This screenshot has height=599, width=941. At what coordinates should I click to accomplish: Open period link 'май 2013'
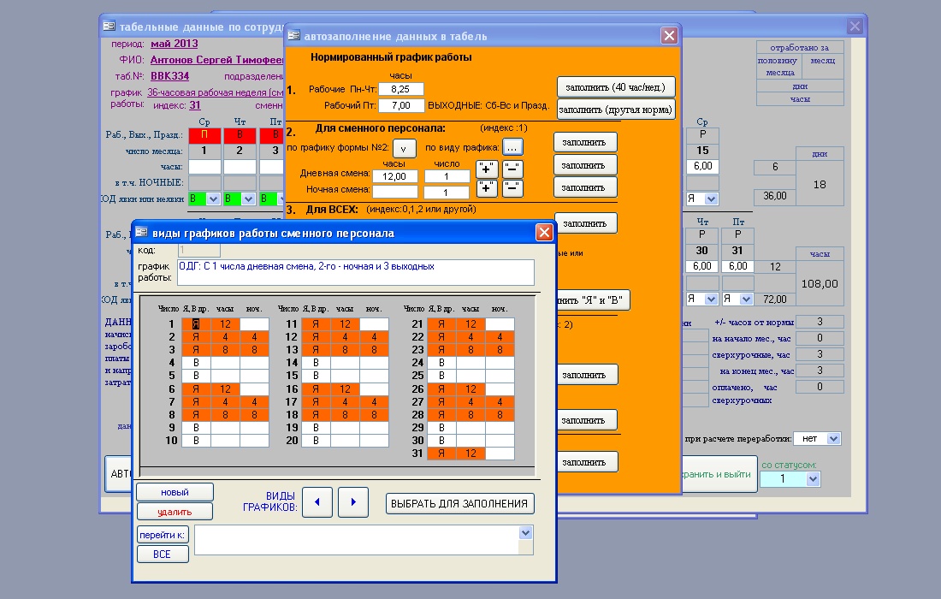[x=174, y=44]
